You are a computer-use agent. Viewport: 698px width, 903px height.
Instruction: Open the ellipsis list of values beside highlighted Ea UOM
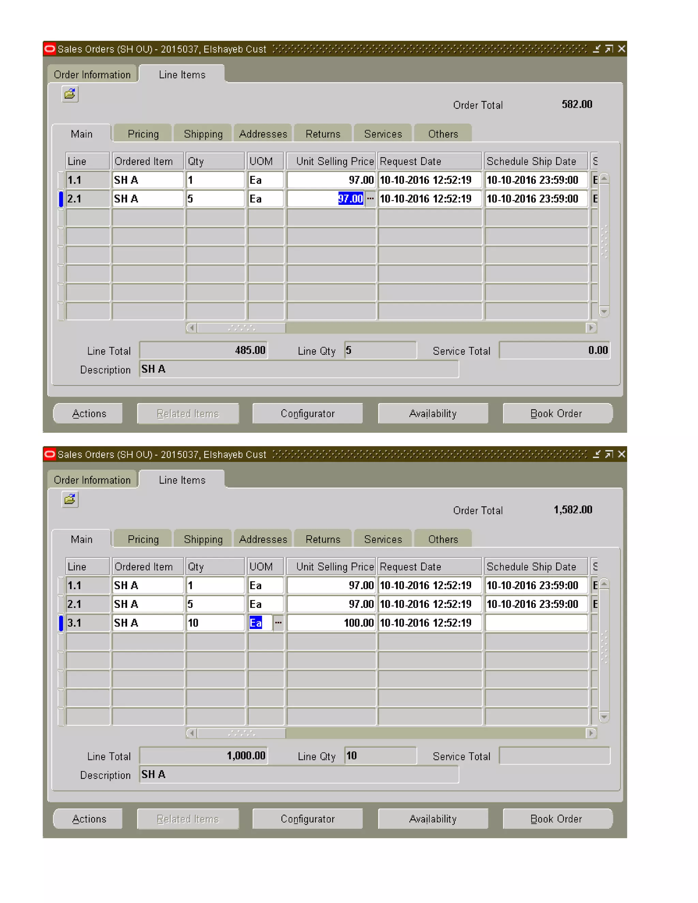(278, 623)
